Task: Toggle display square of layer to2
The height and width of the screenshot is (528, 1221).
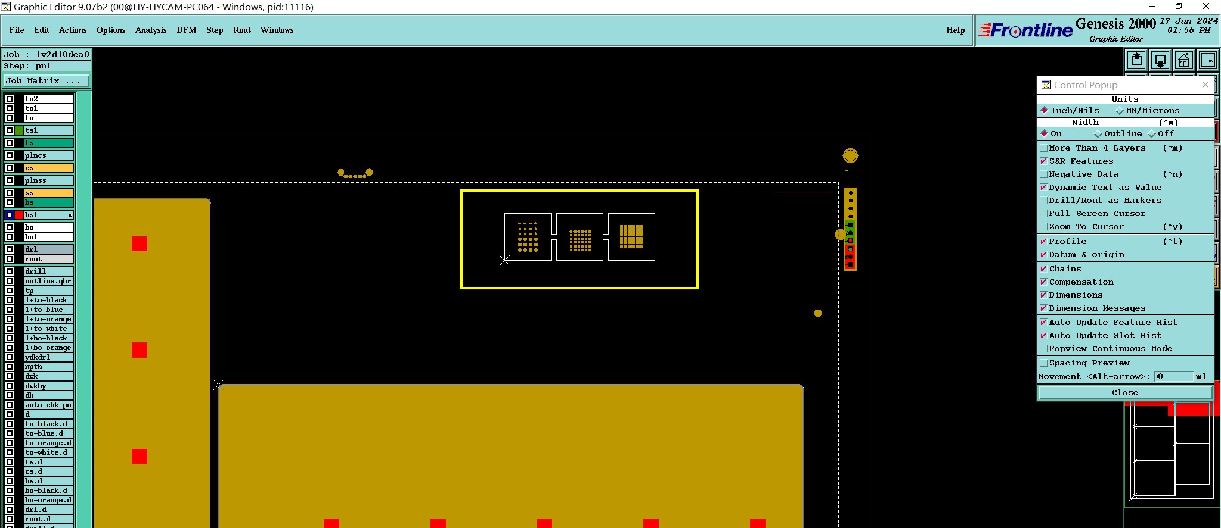Action: tap(10, 99)
